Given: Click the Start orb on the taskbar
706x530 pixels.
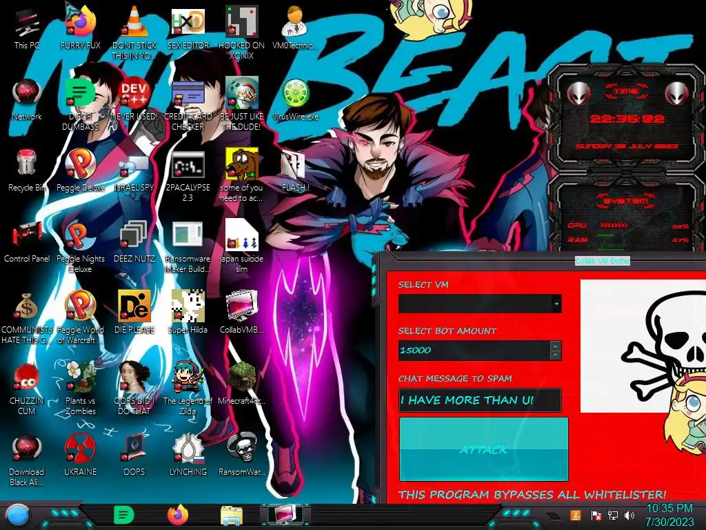Looking at the screenshot, I should pos(18,516).
